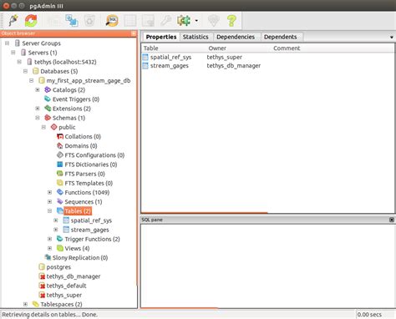Click the view data grid toolbar icon
Screen dimensions: 396x319
coord(130,21)
